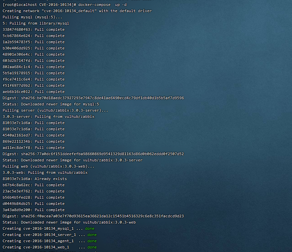The height and width of the screenshot is (252, 292).
Task: Select layer line '23ac5e3ef762: Pull complete'
Action: [33, 191]
